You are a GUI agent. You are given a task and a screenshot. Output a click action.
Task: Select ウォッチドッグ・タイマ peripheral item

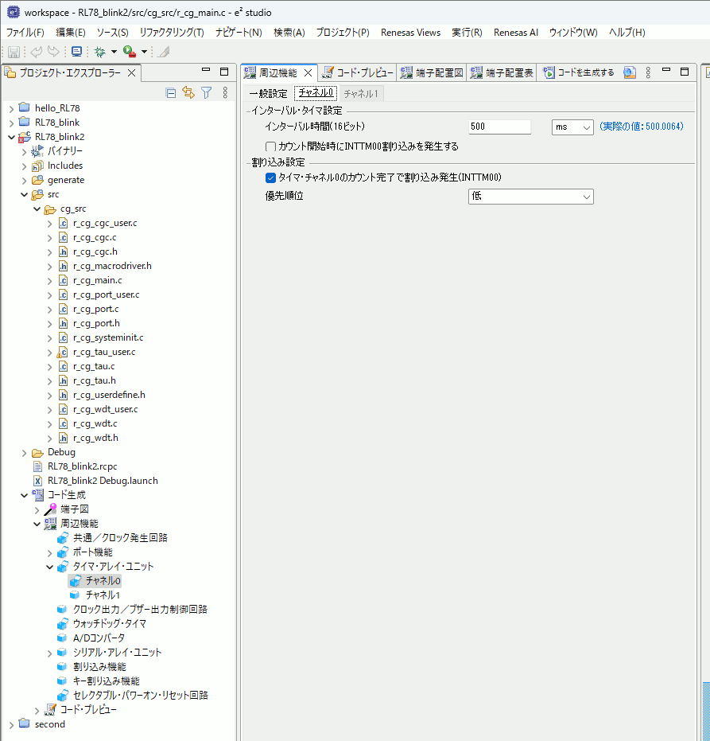110,624
